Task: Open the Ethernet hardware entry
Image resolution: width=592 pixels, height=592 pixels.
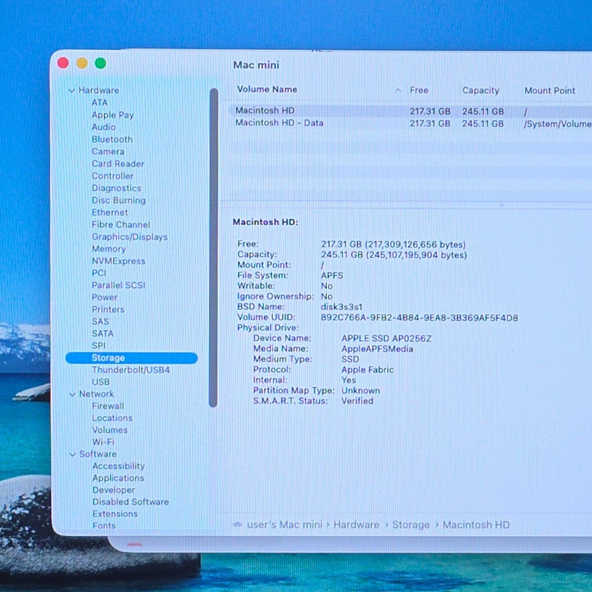Action: click(110, 213)
